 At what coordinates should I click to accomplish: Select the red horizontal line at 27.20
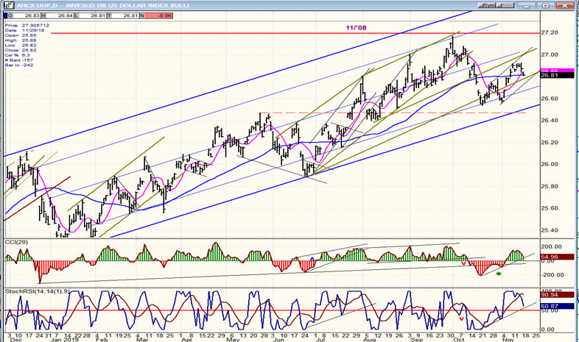(x=295, y=33)
